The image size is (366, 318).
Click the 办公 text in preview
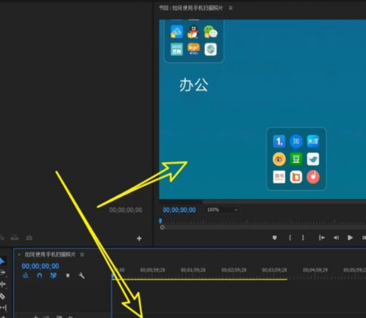coord(194,85)
